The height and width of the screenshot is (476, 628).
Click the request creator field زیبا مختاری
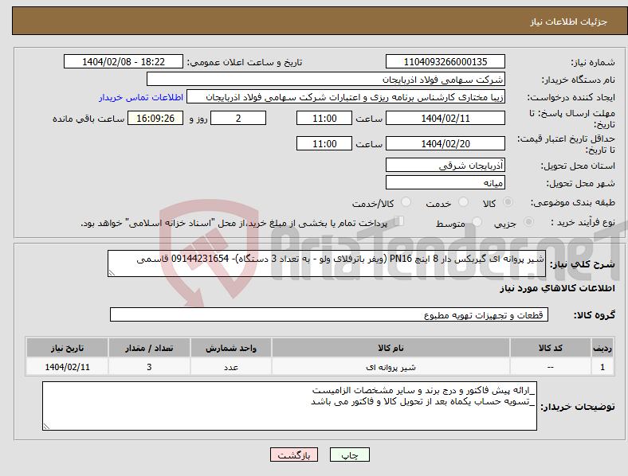(x=346, y=97)
